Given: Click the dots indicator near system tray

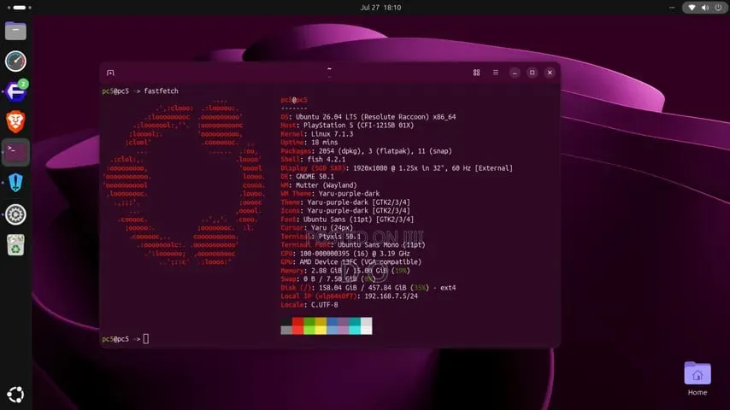Looking at the screenshot, I should [672, 8].
